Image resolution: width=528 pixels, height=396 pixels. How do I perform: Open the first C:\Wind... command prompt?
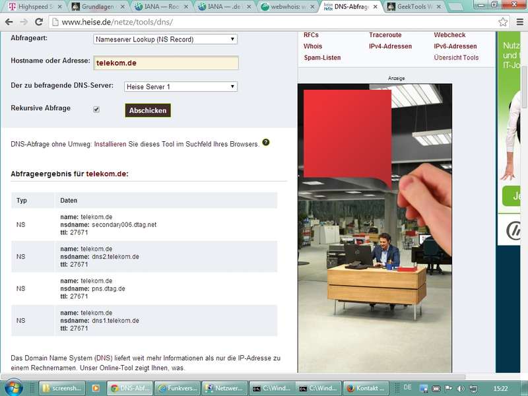point(271,388)
